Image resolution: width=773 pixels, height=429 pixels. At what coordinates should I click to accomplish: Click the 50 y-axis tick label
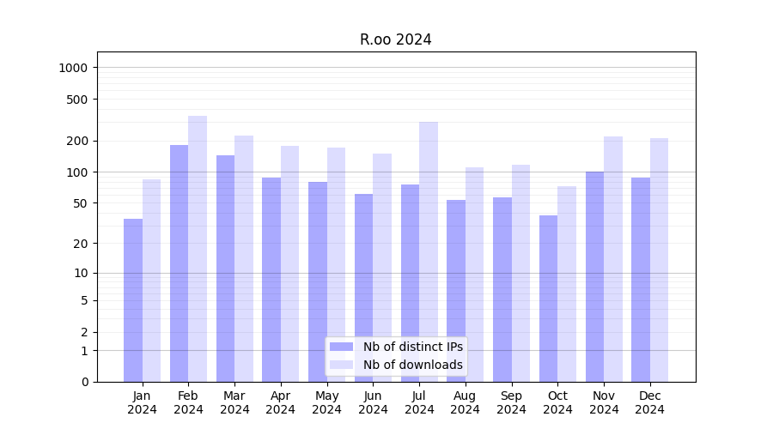[80, 203]
